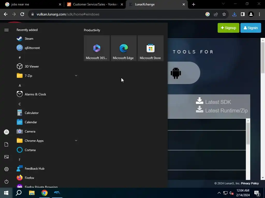
Task: Open Chrome side panel icon
Action: pos(243,14)
